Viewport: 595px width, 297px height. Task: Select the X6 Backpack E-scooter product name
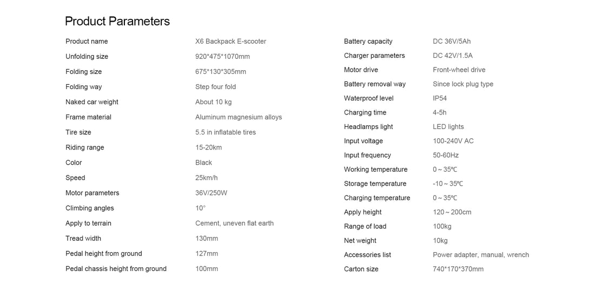231,41
